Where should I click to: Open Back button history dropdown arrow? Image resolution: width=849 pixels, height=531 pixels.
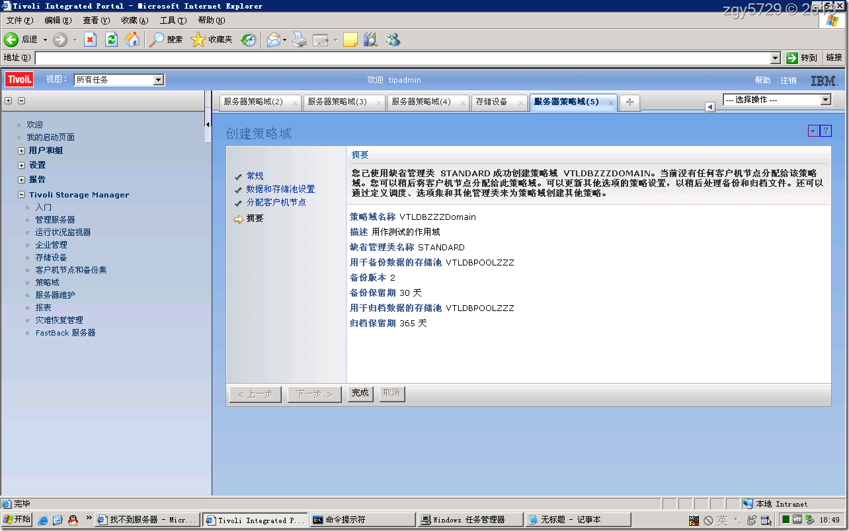click(x=46, y=40)
